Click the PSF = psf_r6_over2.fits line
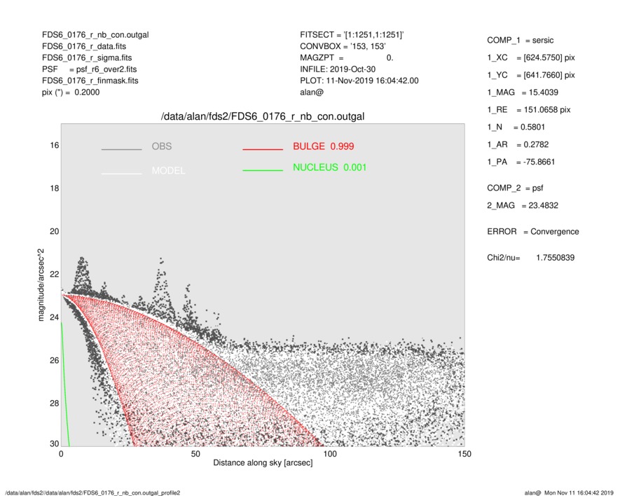620x496 pixels. pos(90,69)
